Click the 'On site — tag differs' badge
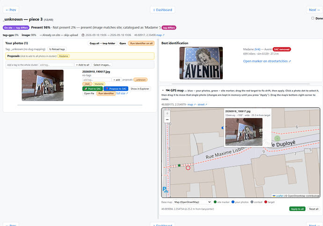This screenshot has width=323, height=226. (x=16, y=28)
